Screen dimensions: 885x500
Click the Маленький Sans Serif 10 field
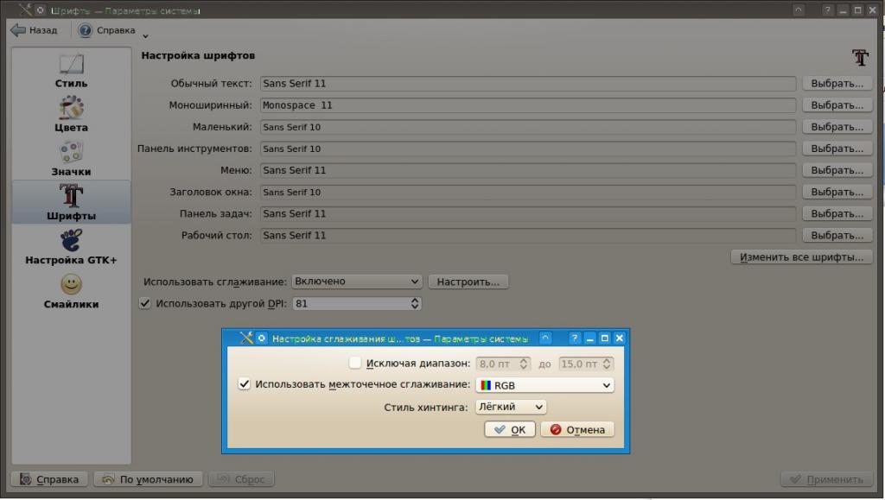528,127
